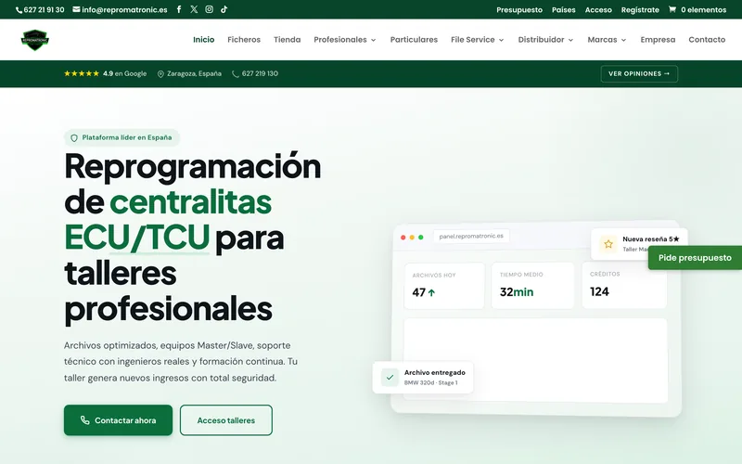Click the green up arrow beside 47

tap(431, 292)
